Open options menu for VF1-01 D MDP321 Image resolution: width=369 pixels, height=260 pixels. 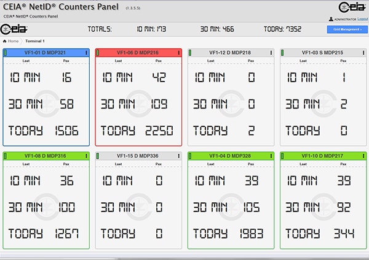(x=86, y=53)
